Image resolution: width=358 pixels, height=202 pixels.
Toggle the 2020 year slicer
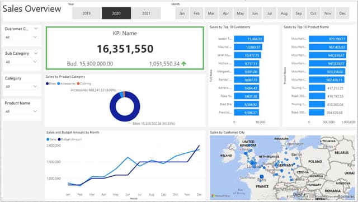point(116,13)
